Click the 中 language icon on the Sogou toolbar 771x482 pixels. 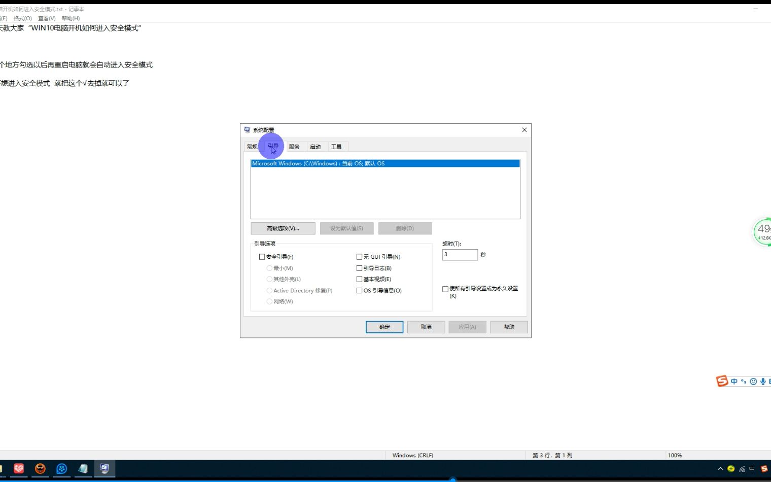[x=733, y=381]
